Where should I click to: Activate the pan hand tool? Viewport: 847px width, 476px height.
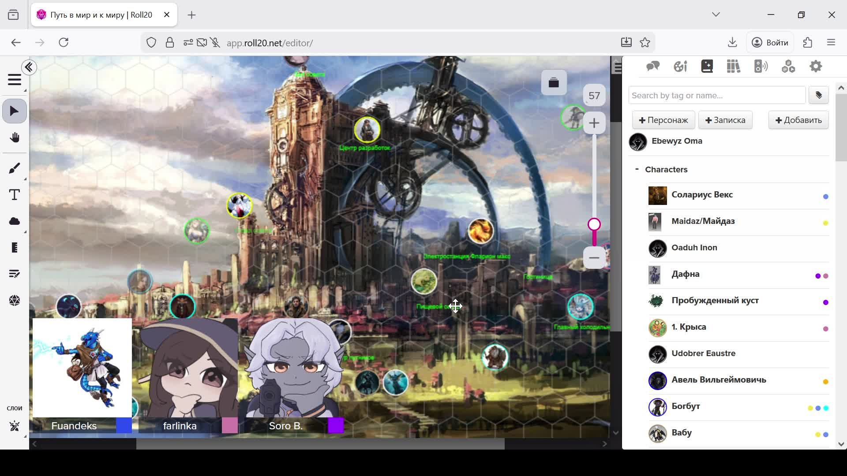click(14, 138)
